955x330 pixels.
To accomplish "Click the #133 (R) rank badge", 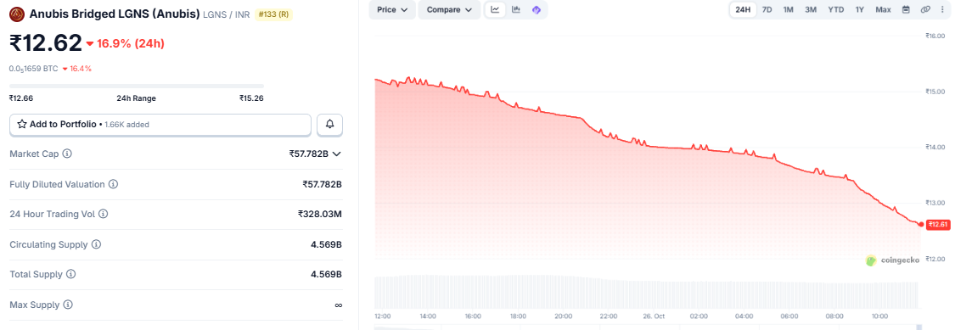I will point(273,14).
